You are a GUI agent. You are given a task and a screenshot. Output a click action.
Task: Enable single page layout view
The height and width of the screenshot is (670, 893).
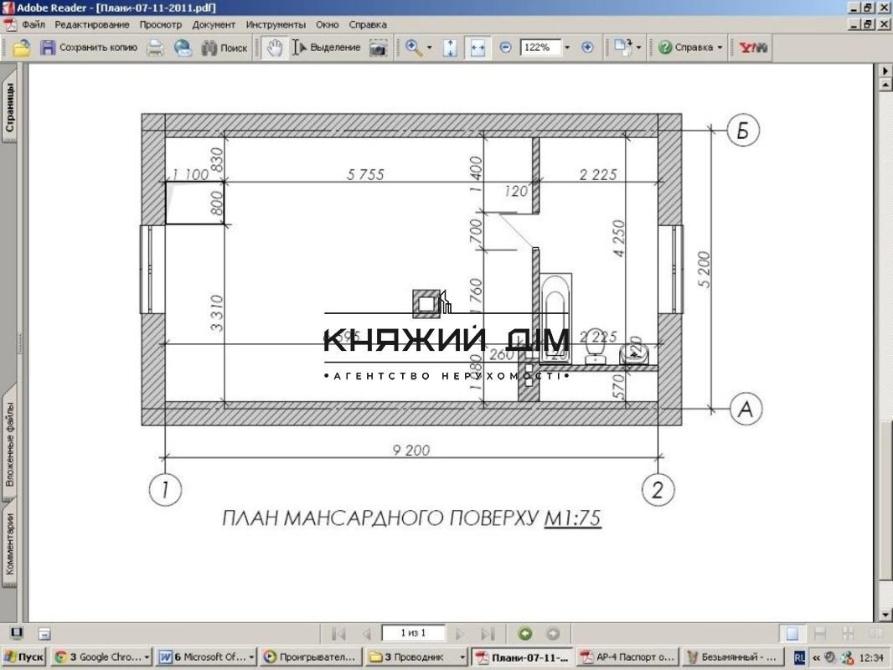point(792,633)
